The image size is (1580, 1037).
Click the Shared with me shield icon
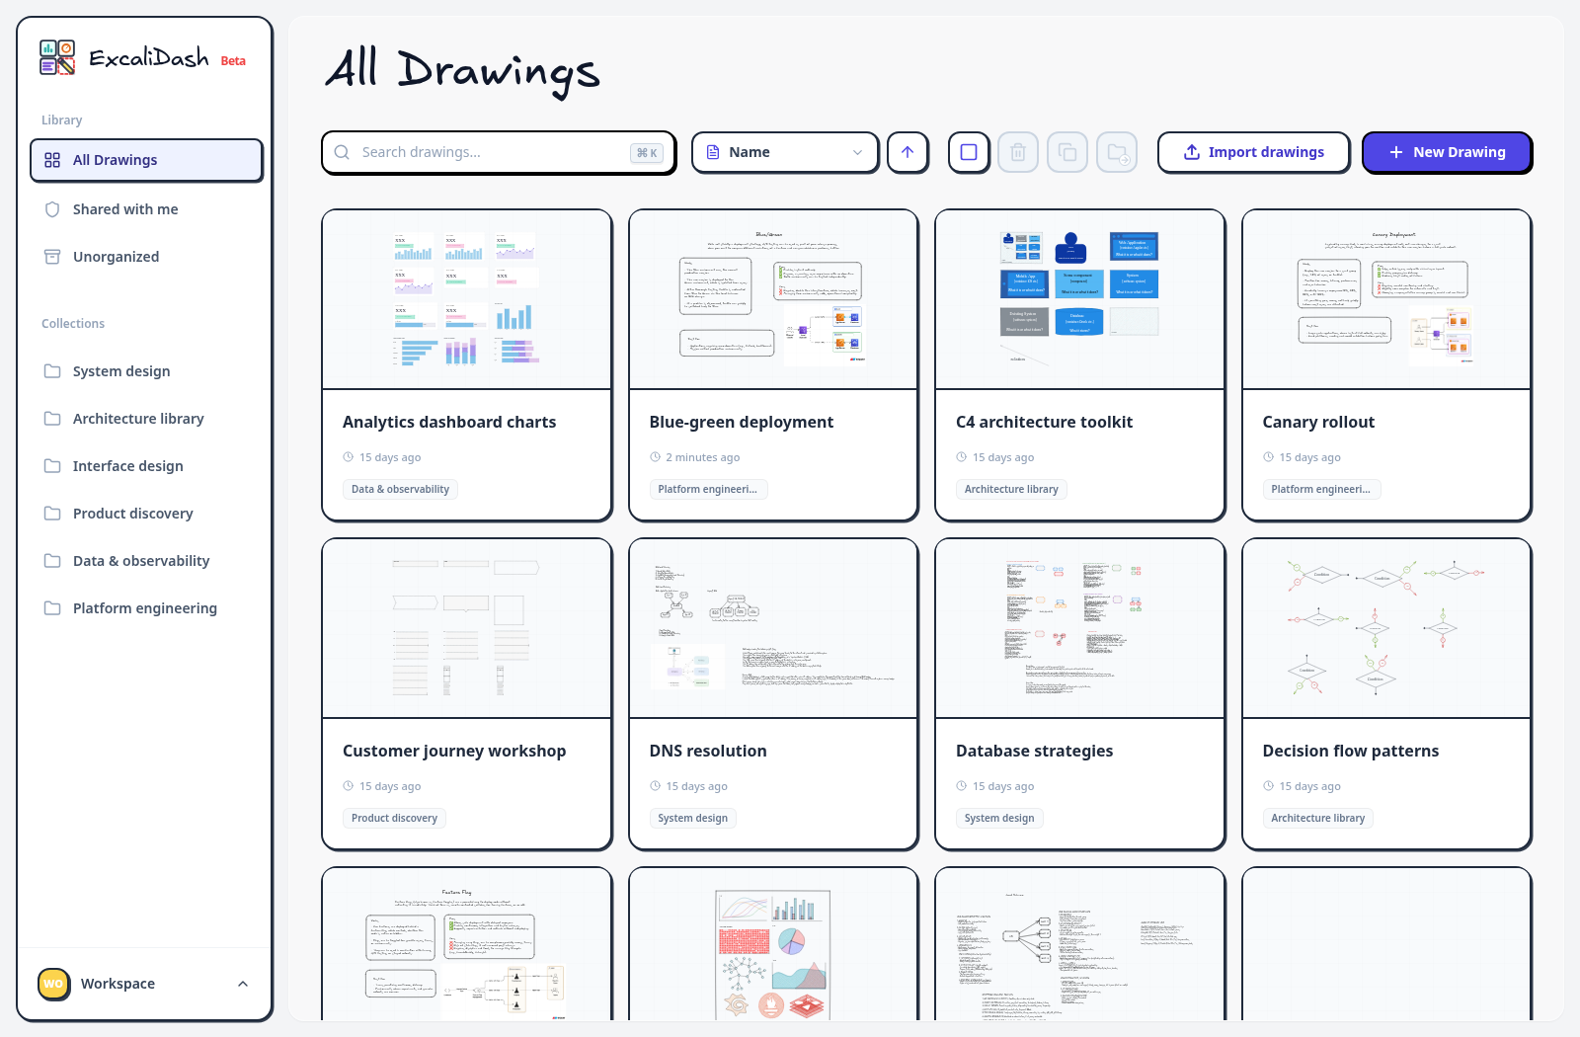[52, 209]
